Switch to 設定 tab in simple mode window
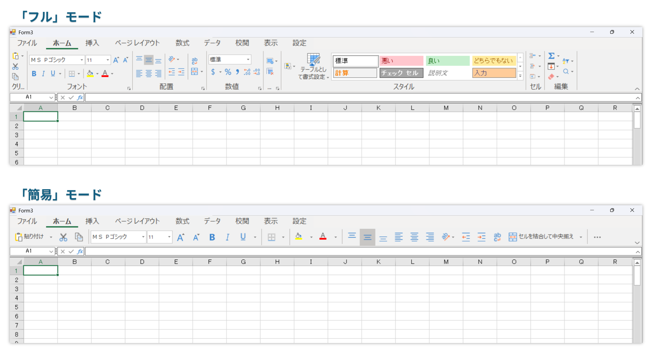653x354 pixels. [299, 221]
